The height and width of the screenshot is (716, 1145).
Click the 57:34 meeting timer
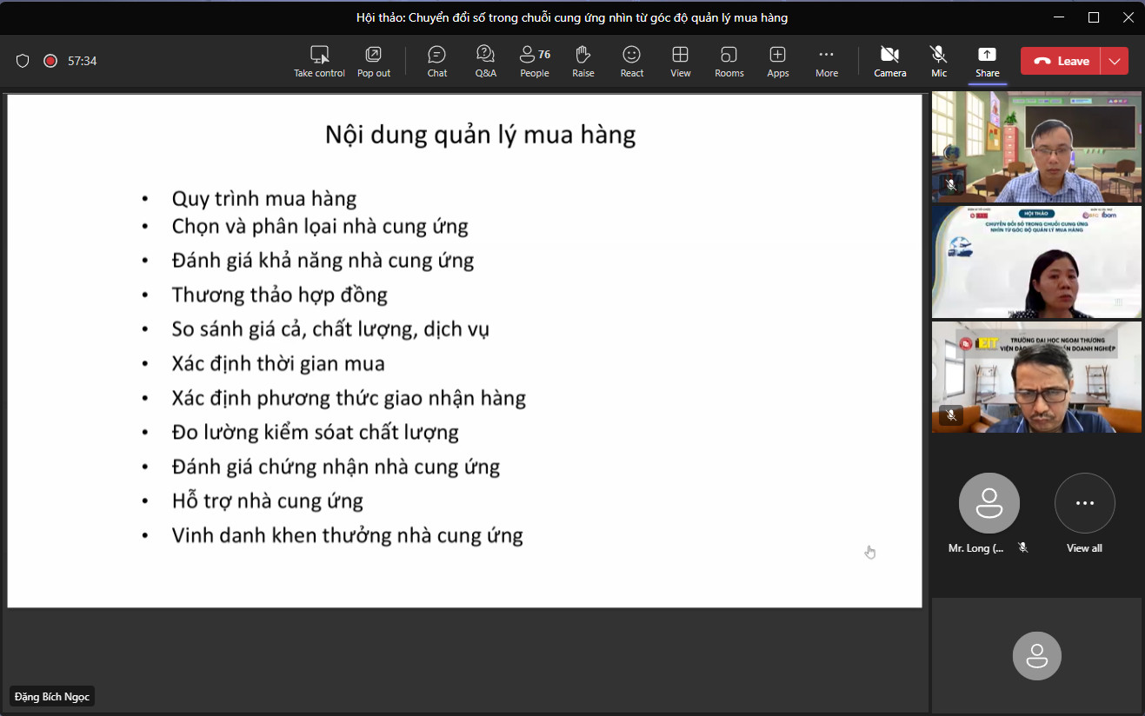[x=83, y=61]
